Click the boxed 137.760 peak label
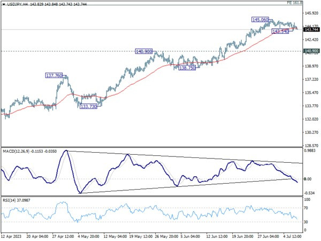321x241 pixels. click(54, 76)
